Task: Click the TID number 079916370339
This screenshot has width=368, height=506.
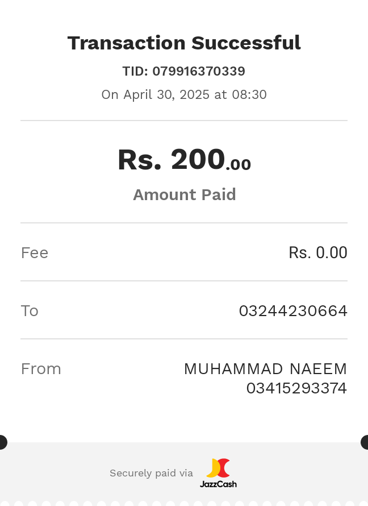Action: [199, 71]
